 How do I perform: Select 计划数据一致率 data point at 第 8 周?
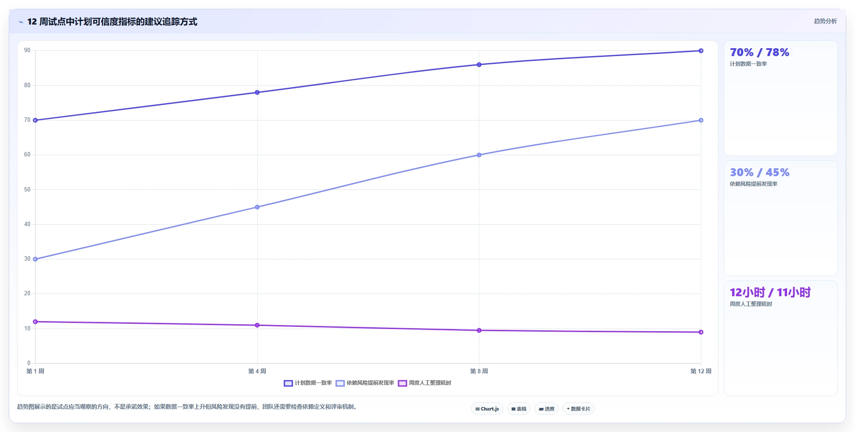pos(479,65)
